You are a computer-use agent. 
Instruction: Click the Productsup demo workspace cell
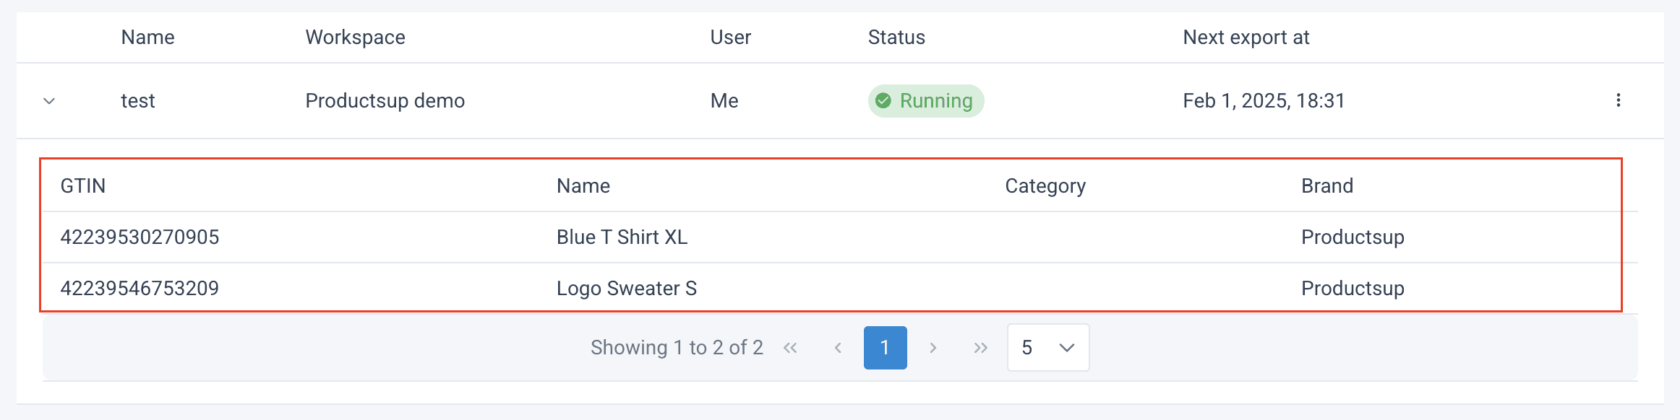(385, 101)
